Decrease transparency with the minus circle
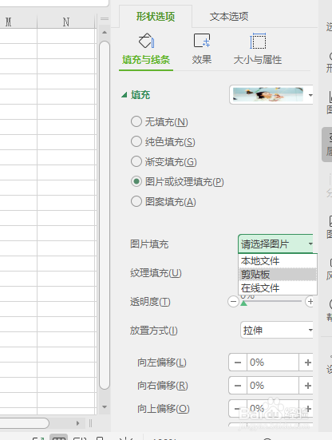 point(233,302)
